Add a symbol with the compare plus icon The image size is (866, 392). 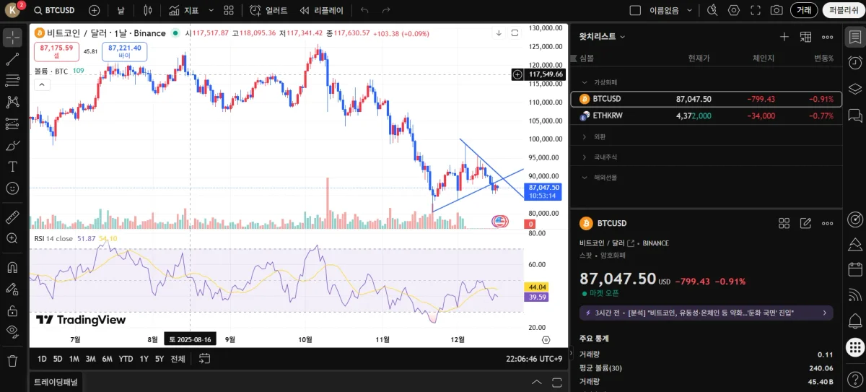click(95, 11)
